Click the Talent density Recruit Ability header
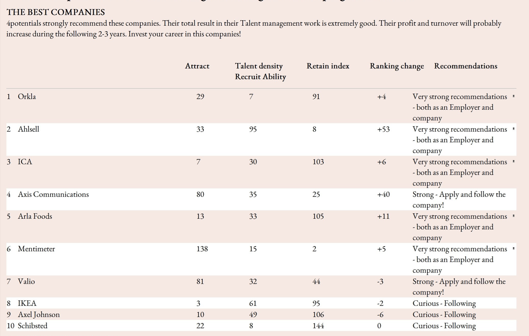 tap(260, 71)
